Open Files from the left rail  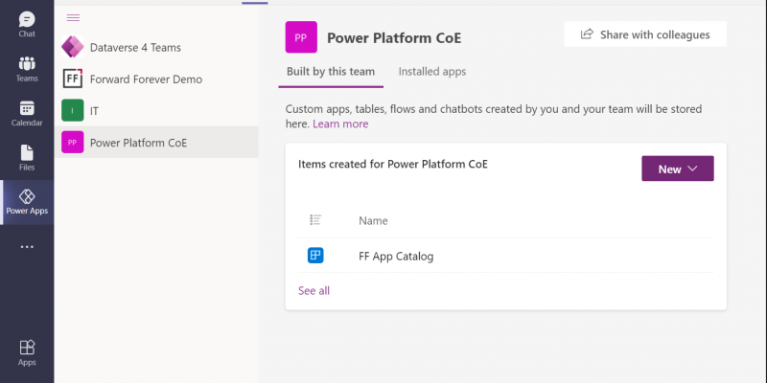(x=27, y=158)
